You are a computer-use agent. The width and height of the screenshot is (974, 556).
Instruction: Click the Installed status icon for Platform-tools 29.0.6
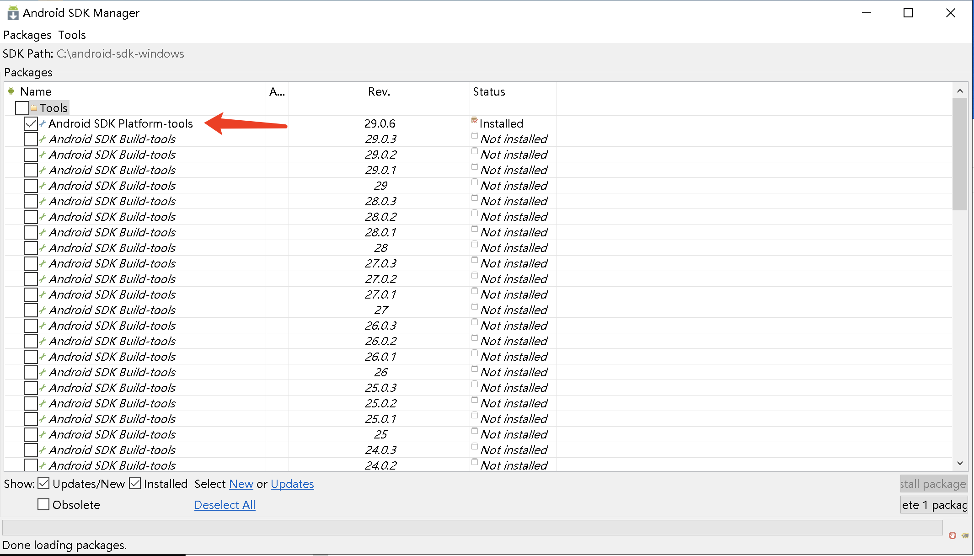(475, 120)
